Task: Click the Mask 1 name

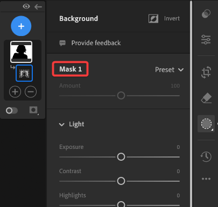Action: pos(71,69)
